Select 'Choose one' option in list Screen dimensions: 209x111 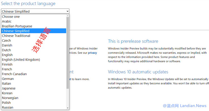34,17
